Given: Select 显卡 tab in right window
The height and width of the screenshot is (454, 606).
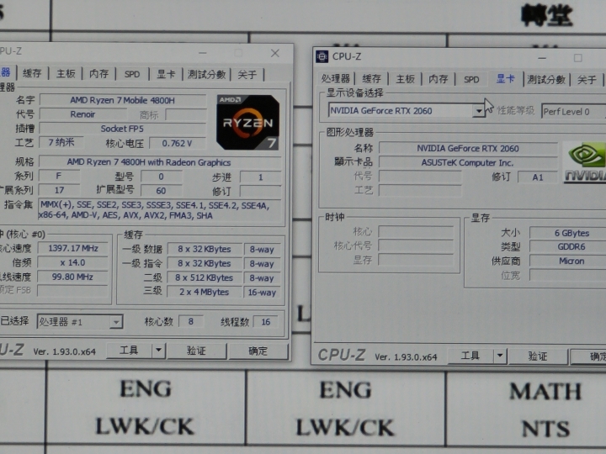Looking at the screenshot, I should point(506,79).
